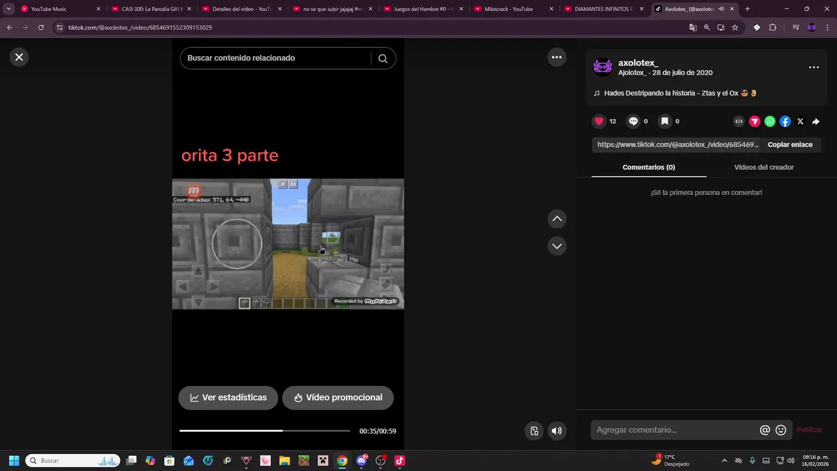Switch to the Detalles del video tab

[241, 9]
